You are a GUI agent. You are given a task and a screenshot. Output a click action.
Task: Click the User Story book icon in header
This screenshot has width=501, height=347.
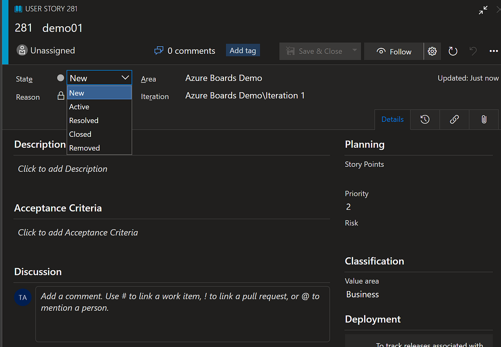[x=18, y=8]
